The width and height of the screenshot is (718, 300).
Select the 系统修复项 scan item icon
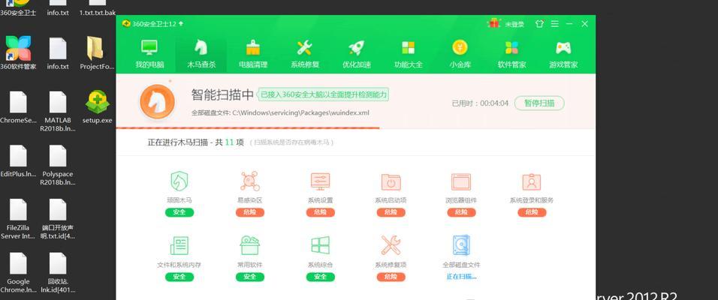point(391,245)
